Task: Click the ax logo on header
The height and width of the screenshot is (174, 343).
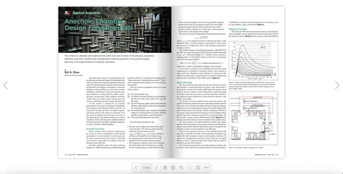Action: (67, 13)
